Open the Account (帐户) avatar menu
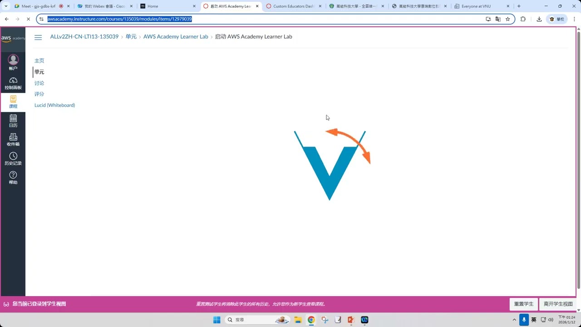 pos(13,63)
